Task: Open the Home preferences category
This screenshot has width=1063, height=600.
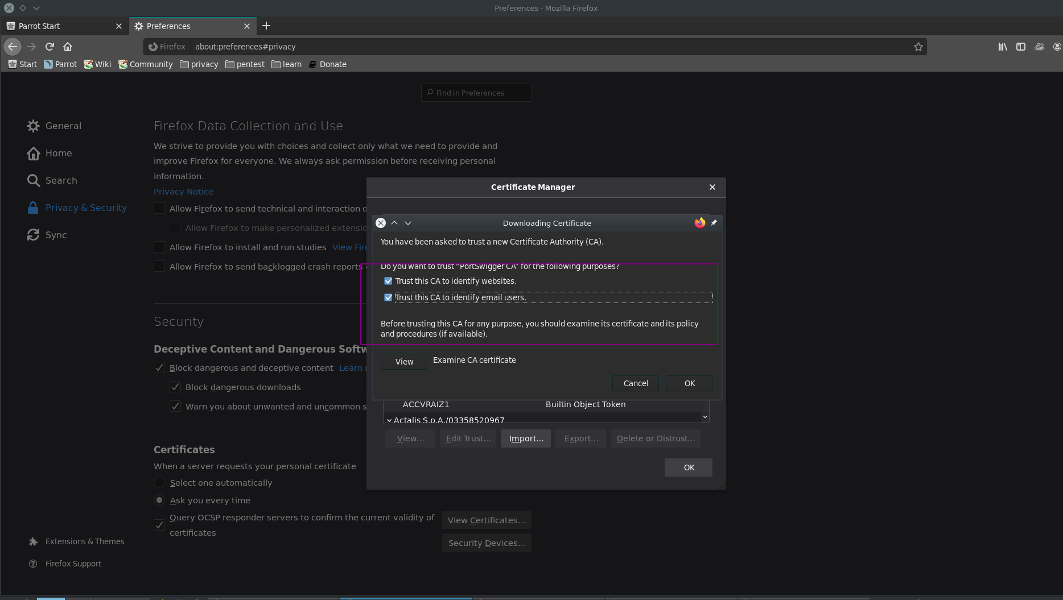Action: [49, 153]
